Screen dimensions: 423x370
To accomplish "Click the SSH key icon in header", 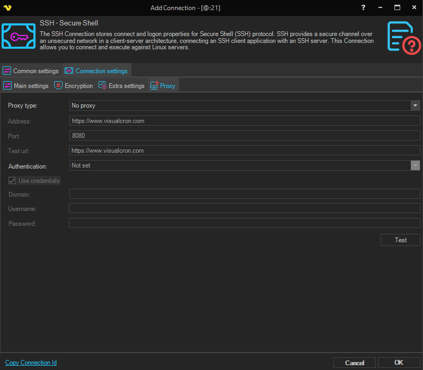I will click(x=19, y=36).
